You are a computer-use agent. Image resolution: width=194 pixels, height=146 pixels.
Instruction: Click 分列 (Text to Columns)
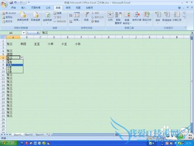tap(110, 16)
